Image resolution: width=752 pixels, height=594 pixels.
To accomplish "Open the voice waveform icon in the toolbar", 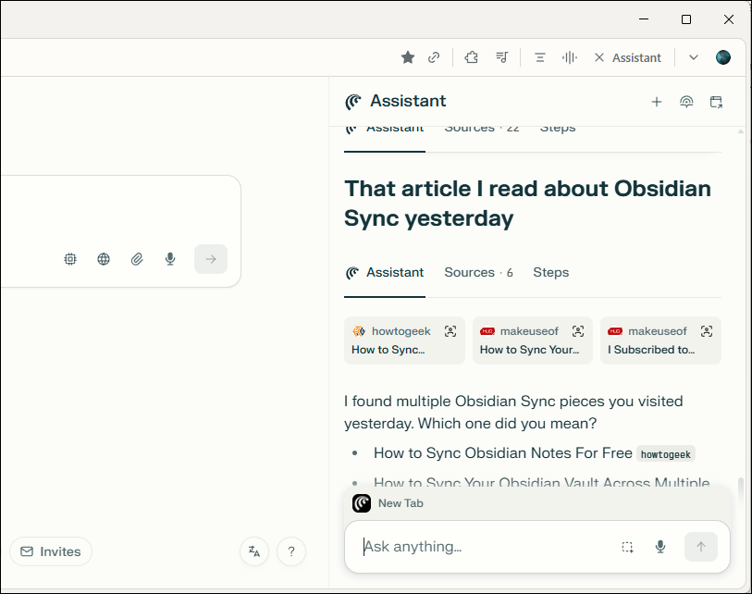I will click(x=570, y=56).
